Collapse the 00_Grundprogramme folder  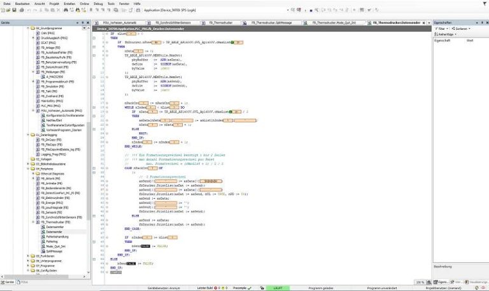[x=27, y=29]
